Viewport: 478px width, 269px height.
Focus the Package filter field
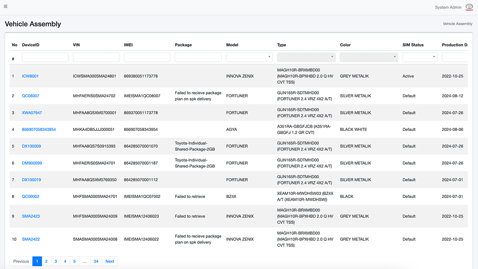point(198,57)
